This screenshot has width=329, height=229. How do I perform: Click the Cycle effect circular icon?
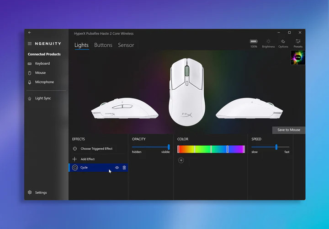(x=75, y=168)
